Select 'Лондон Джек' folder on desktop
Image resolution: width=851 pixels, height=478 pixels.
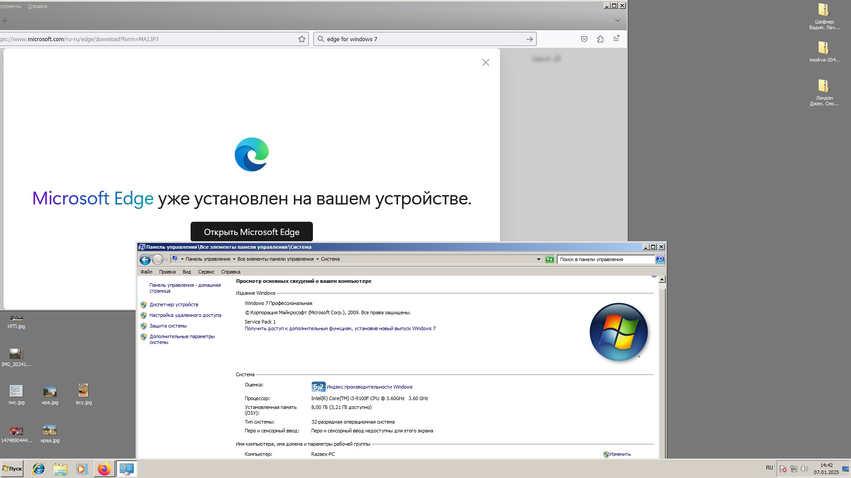(x=824, y=93)
